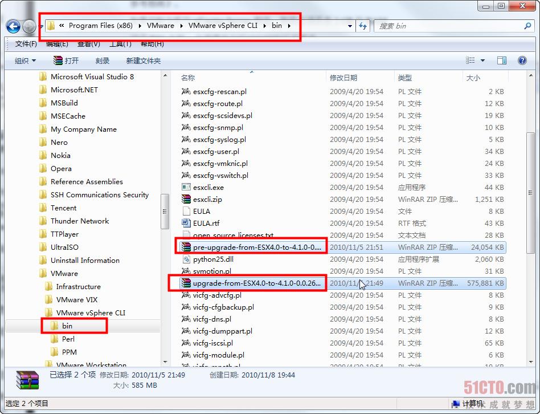The width and height of the screenshot is (540, 414).
Task: Expand the breadcrumb arrow after bin
Action: coord(289,26)
